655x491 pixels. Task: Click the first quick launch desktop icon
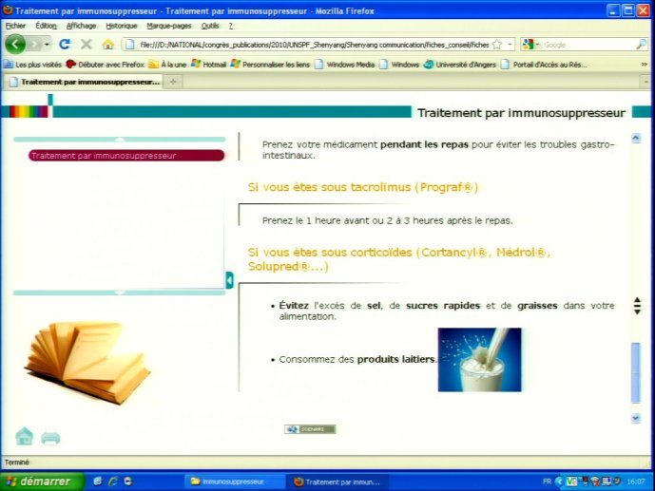(x=97, y=482)
